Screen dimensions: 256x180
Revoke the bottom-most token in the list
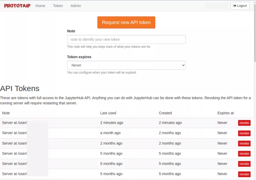(x=244, y=174)
